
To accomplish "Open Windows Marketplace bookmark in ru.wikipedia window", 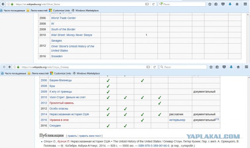I will coord(86,73).
